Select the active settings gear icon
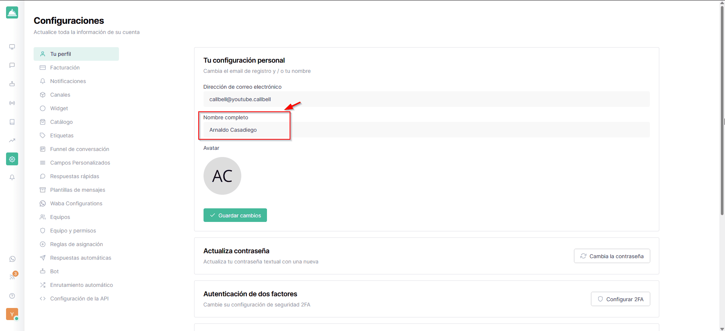 (x=12, y=159)
